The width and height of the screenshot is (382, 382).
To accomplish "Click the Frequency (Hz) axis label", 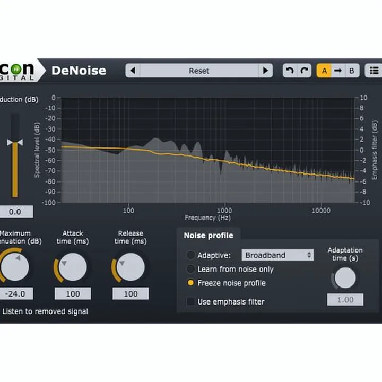I will click(x=207, y=218).
